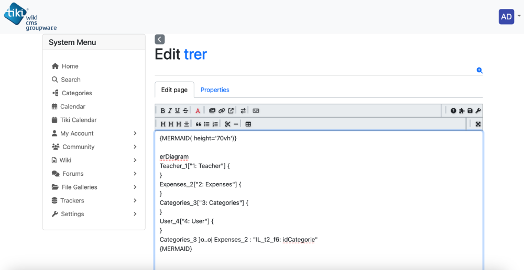The image size is (524, 270).
Task: Insert a wiki link with chain icon
Action: coord(222,111)
